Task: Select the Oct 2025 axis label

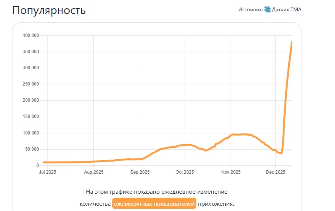Action: click(x=185, y=172)
